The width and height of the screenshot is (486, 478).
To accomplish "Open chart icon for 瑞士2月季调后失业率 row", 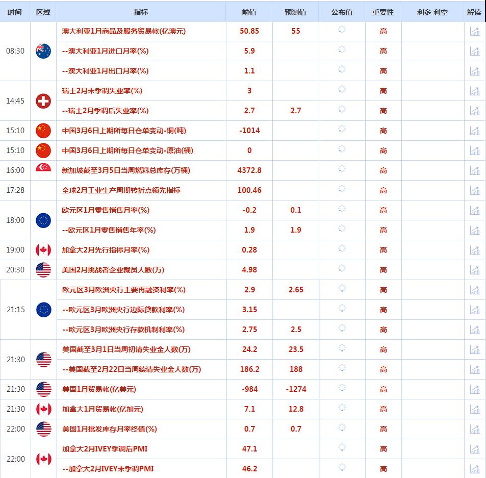I will (x=475, y=111).
